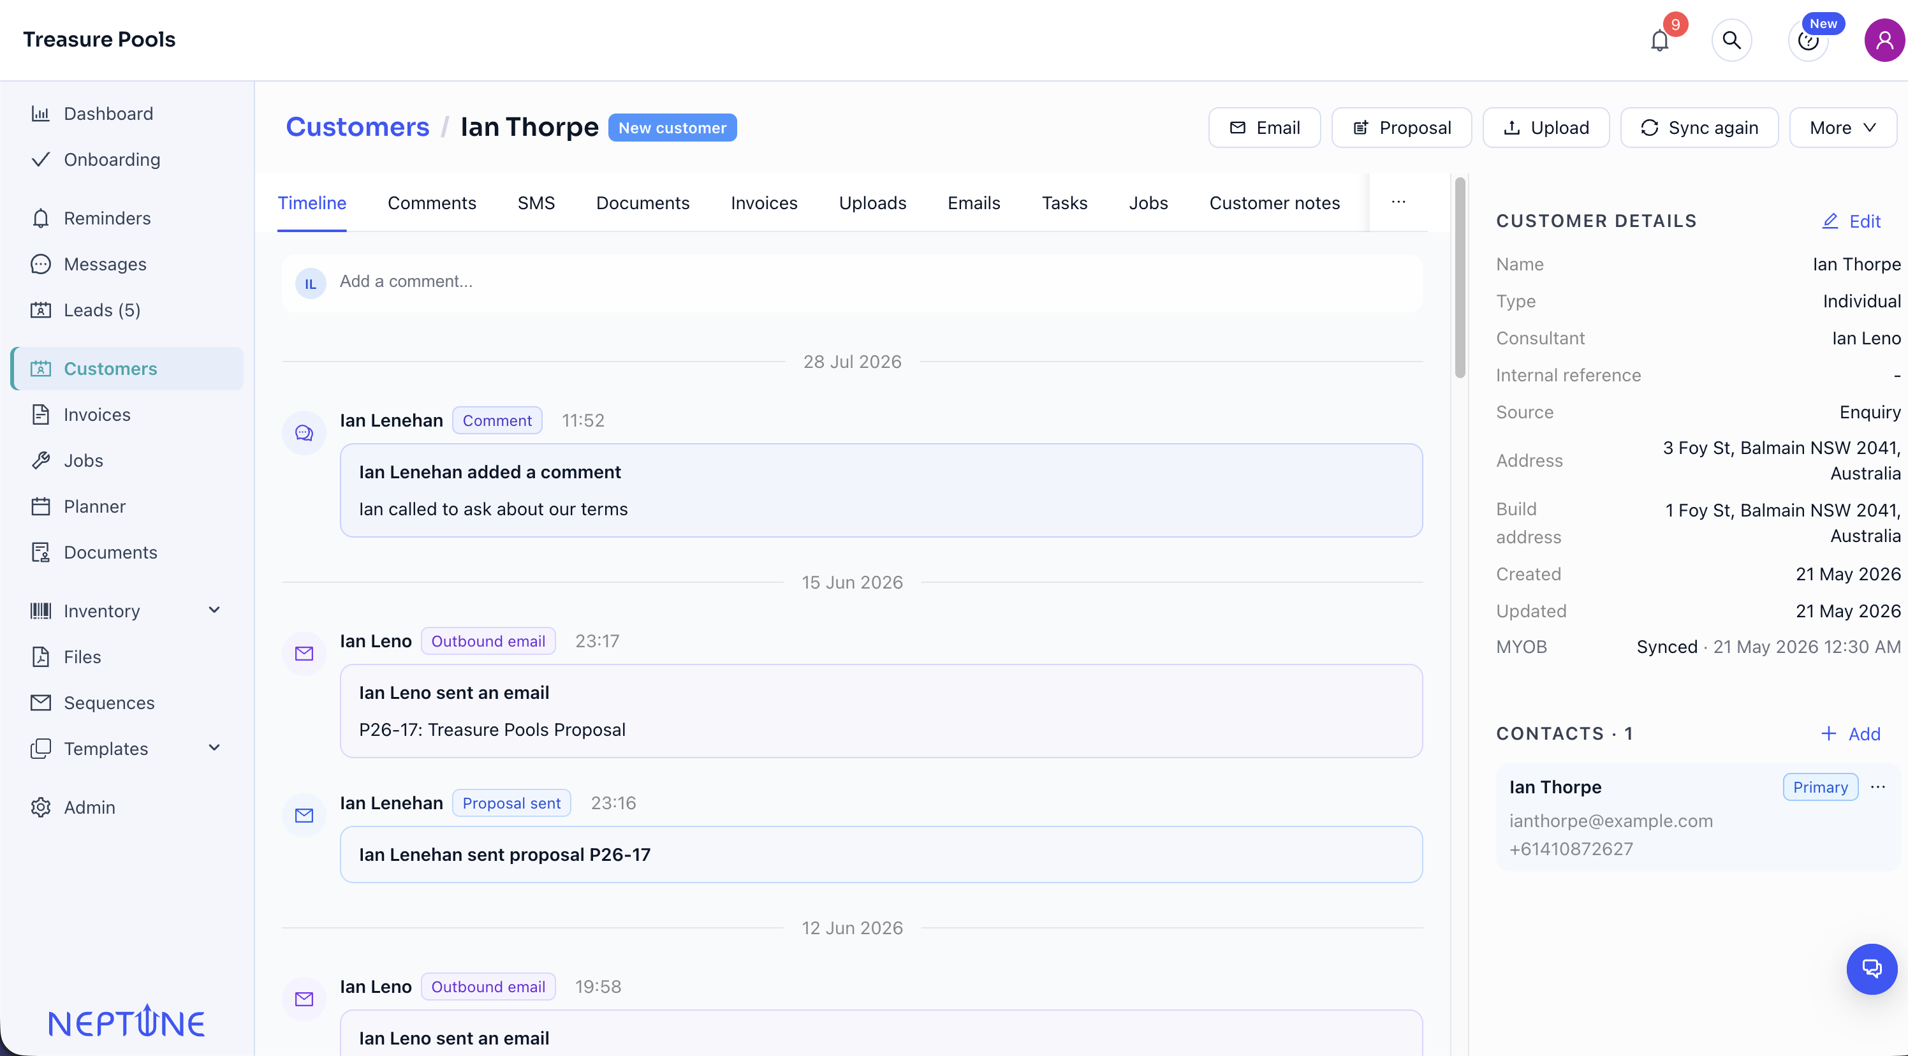Image resolution: width=1908 pixels, height=1056 pixels.
Task: Open Leads (5) in the sidebar
Action: tap(128, 309)
